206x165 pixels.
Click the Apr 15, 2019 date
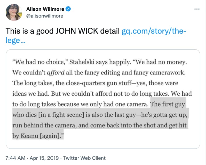click(x=45, y=158)
